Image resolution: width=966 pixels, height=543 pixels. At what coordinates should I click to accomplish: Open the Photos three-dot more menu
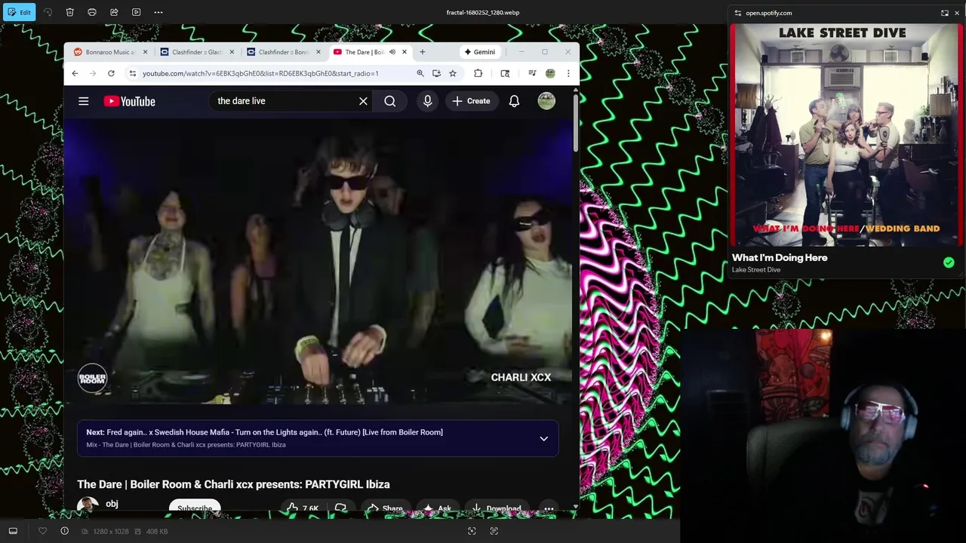coord(158,12)
